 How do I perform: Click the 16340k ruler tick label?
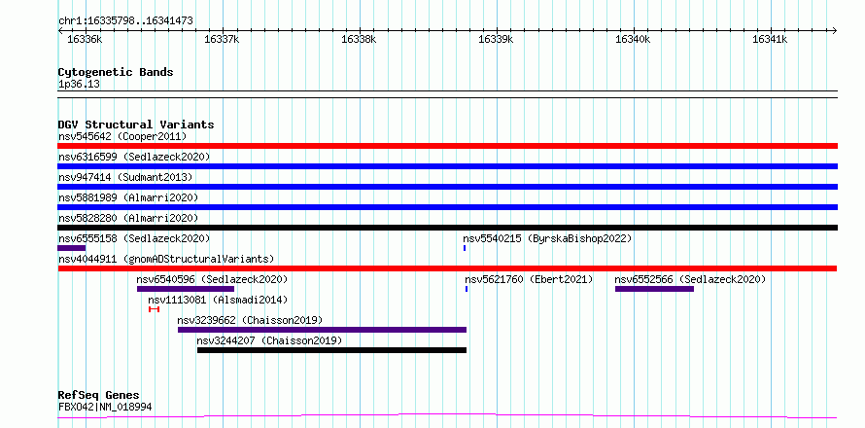634,39
